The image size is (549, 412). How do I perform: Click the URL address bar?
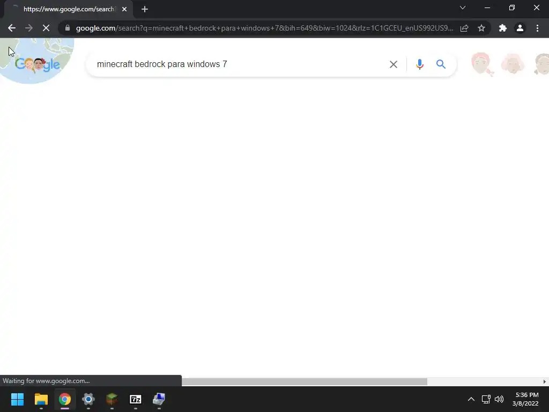click(264, 28)
